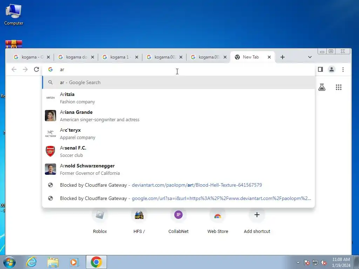The height and width of the screenshot is (269, 359).
Task: Click the address bar containing 'ar'
Action: tap(178, 70)
